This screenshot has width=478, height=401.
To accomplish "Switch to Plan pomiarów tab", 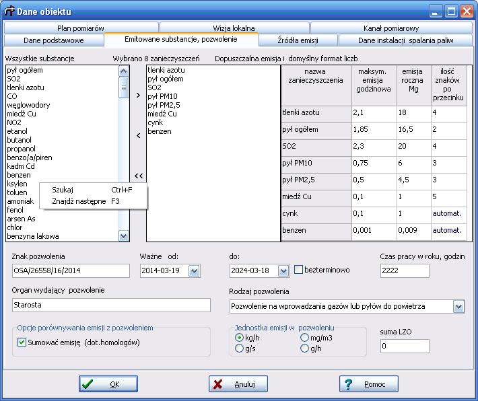I will [81, 28].
